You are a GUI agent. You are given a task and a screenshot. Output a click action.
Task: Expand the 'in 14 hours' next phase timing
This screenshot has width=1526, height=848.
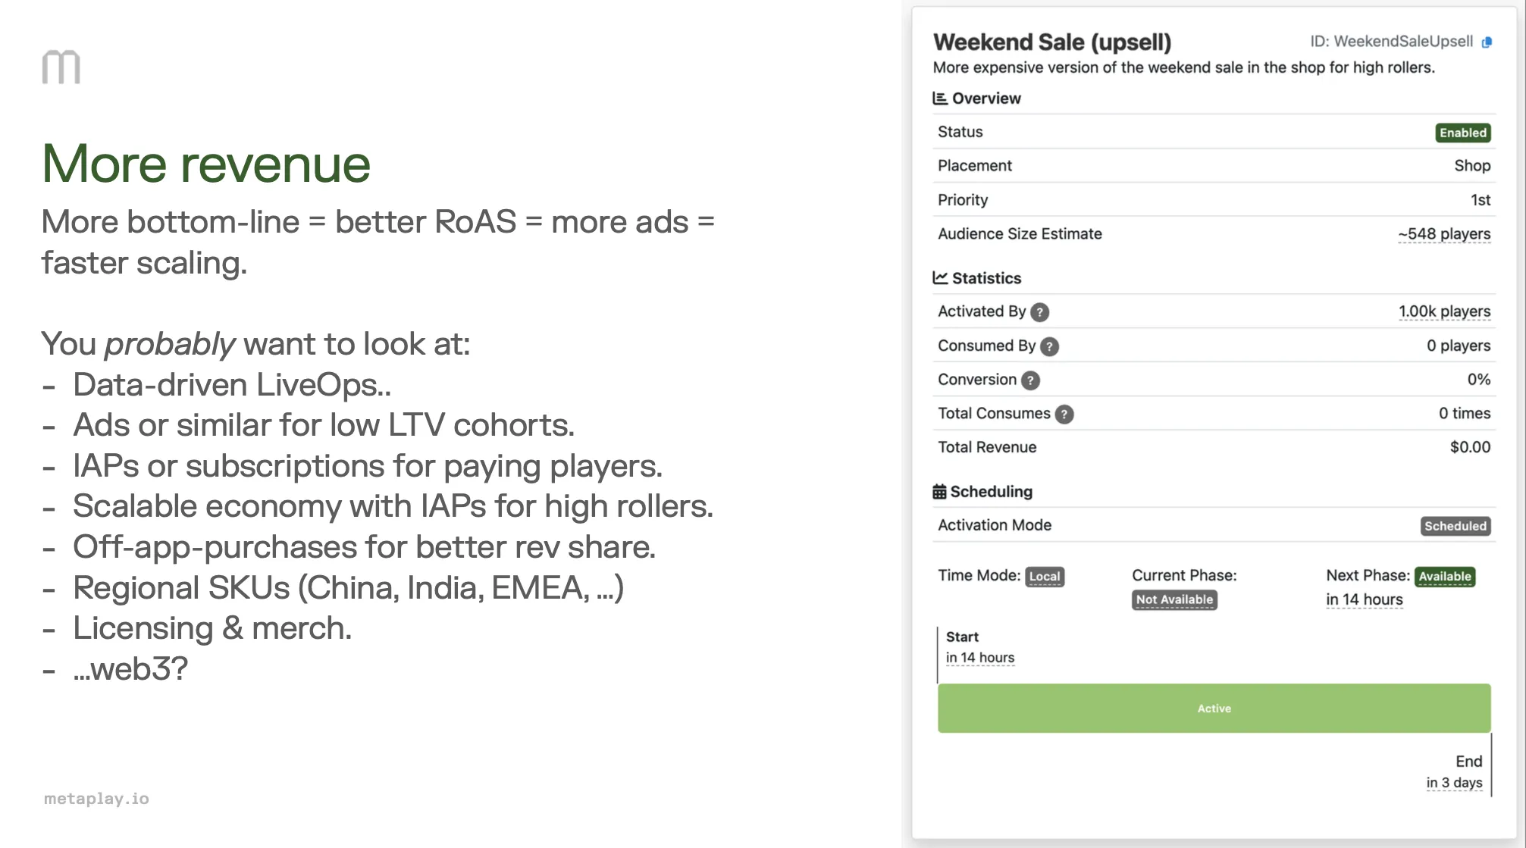(1364, 599)
